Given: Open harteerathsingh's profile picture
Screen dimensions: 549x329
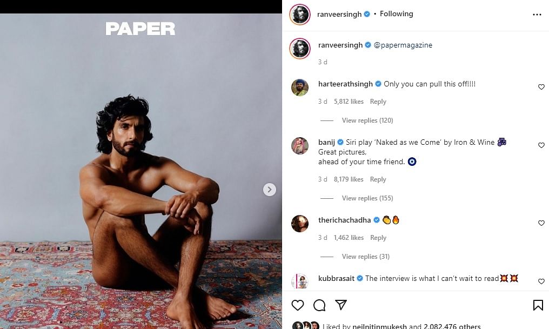Looking at the screenshot, I should (300, 88).
